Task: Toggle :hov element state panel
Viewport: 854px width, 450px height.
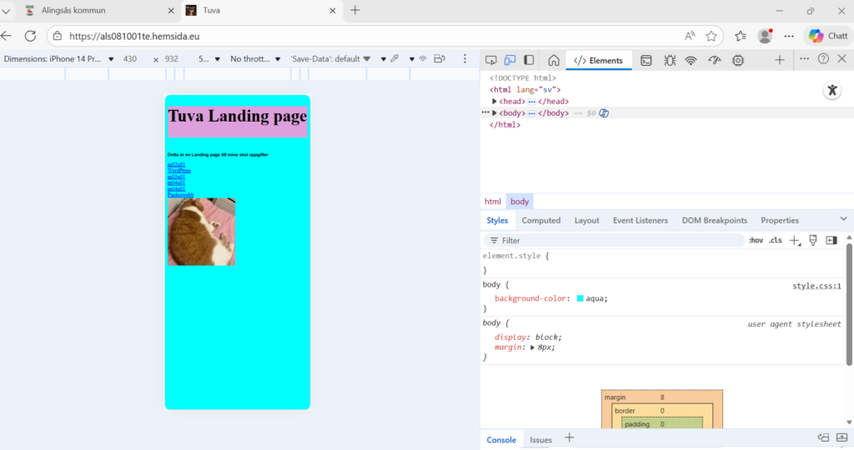Action: (x=756, y=241)
